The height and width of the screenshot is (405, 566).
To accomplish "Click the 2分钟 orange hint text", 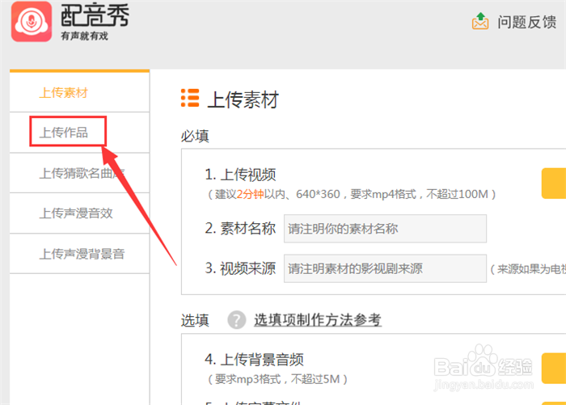I will click(250, 194).
